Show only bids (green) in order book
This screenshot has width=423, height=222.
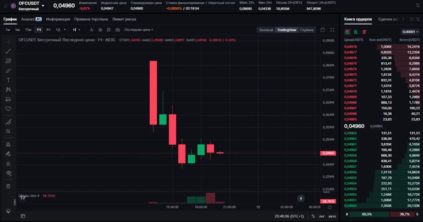click(x=356, y=32)
